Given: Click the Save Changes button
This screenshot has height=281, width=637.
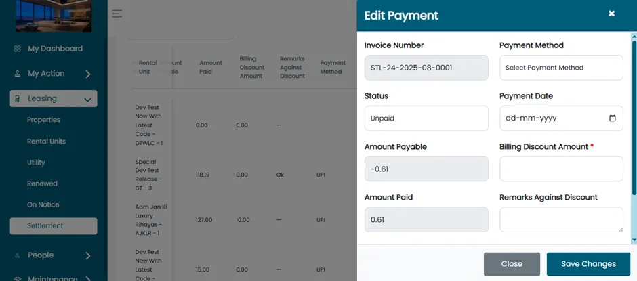Looking at the screenshot, I should pyautogui.click(x=588, y=264).
